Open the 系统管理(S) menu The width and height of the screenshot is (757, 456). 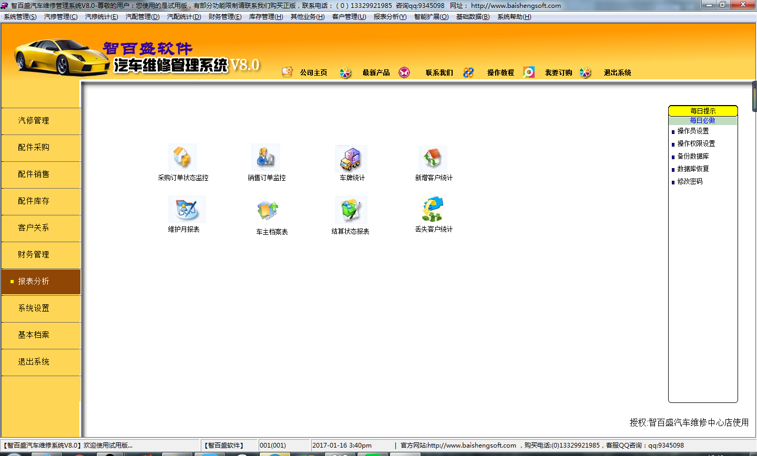click(x=20, y=17)
